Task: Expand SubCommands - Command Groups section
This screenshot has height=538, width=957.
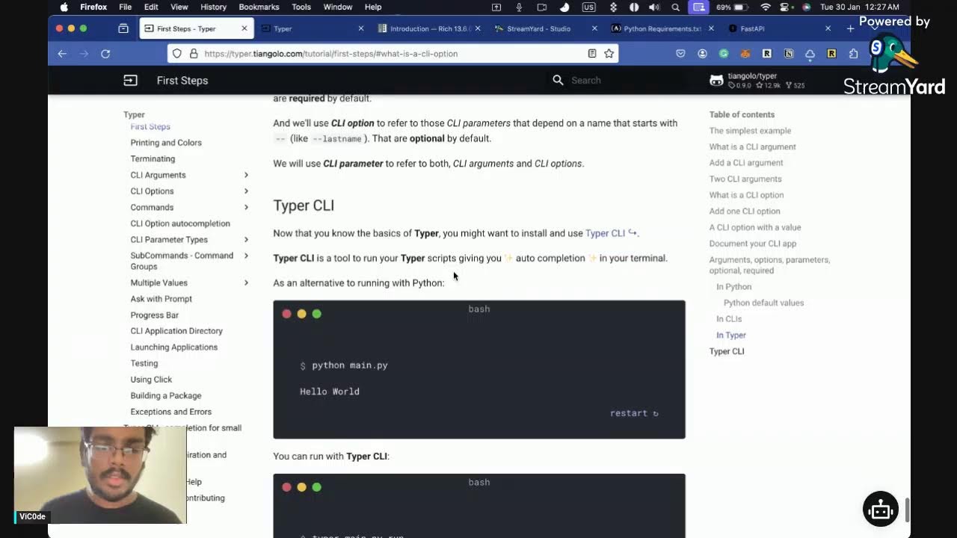Action: click(246, 256)
